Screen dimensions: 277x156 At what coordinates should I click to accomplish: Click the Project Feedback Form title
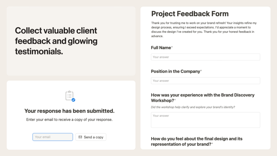pyautogui.click(x=190, y=14)
